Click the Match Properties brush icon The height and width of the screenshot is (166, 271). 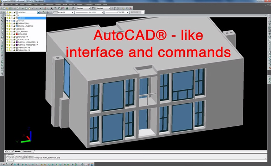coord(33,8)
